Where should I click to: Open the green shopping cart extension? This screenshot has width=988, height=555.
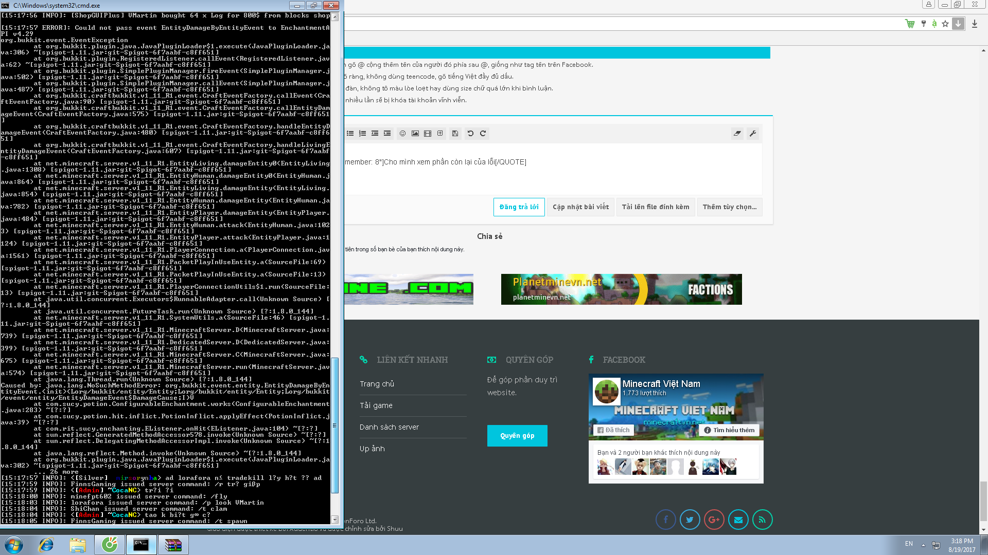[x=910, y=24]
